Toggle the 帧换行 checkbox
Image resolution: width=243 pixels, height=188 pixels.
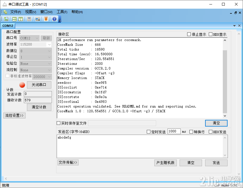191,132
